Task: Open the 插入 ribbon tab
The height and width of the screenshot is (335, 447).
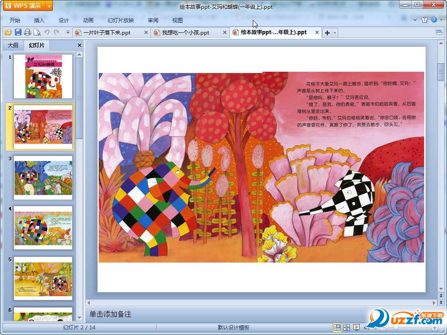Action: point(39,20)
